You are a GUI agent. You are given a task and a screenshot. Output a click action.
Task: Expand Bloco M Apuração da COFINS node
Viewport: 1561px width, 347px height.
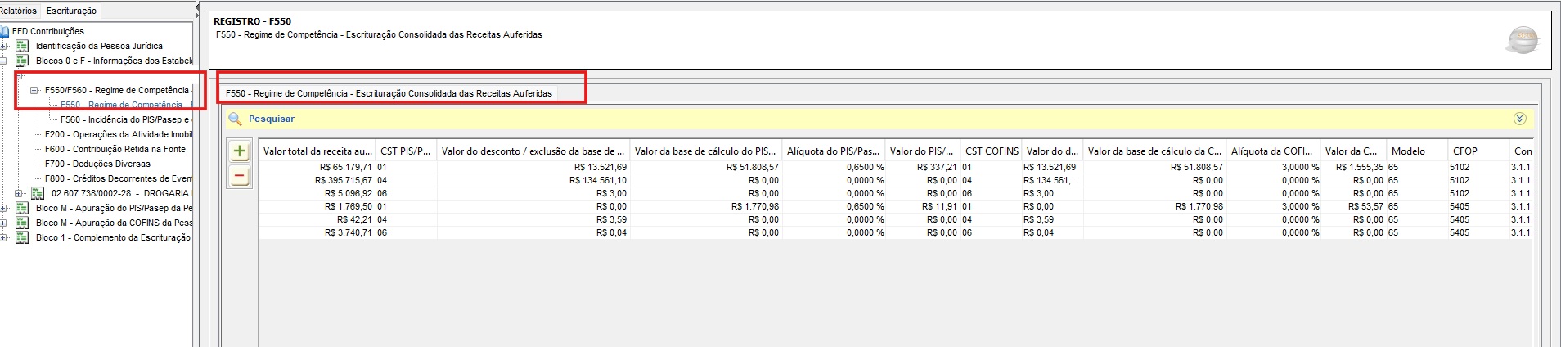[x=3, y=223]
